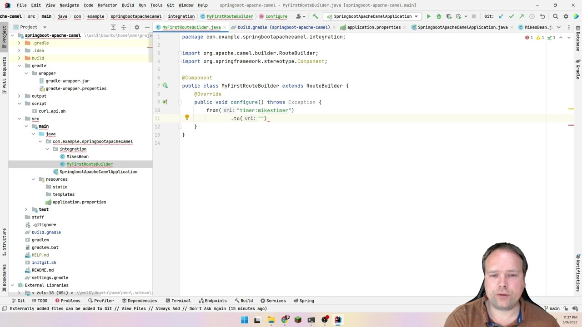Go to next highlighted error arrow

(x=569, y=37)
